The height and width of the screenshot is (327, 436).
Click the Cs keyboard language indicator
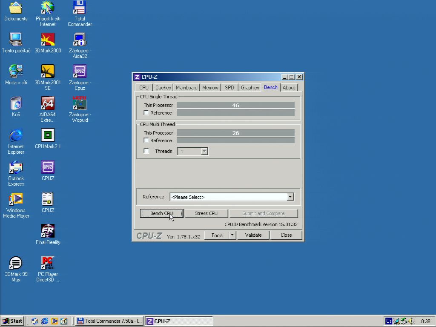(x=389, y=321)
